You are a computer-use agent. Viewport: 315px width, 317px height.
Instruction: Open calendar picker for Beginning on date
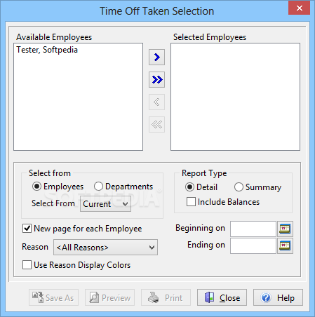pos(285,229)
